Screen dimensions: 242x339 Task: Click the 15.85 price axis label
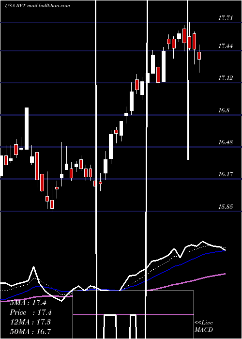coord(226,206)
